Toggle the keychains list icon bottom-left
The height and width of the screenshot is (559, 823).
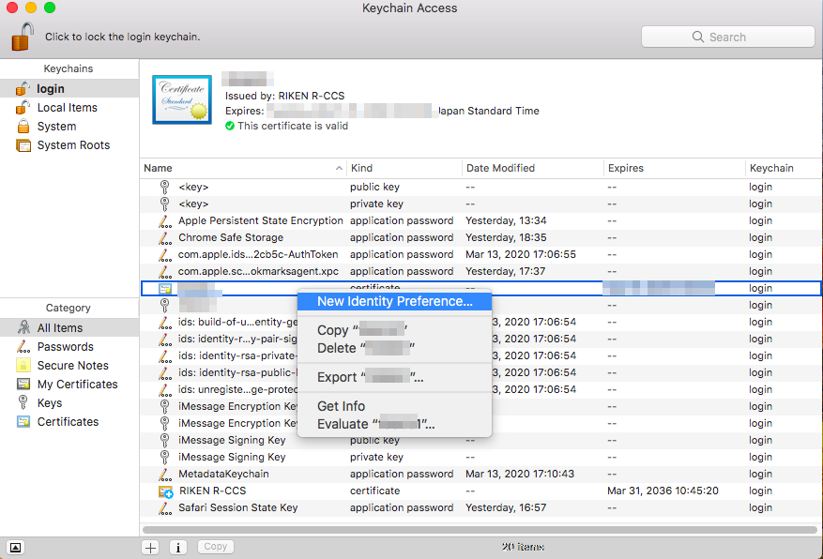(x=15, y=546)
